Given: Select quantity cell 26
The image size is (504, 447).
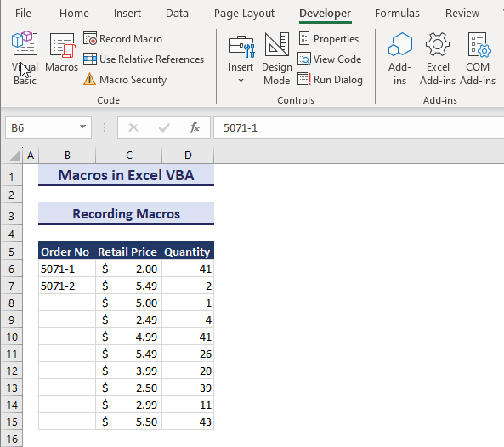Looking at the screenshot, I should click(x=188, y=354).
